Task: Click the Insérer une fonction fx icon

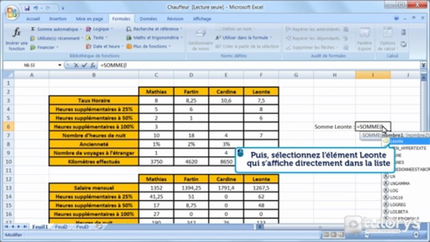Action: (x=17, y=33)
